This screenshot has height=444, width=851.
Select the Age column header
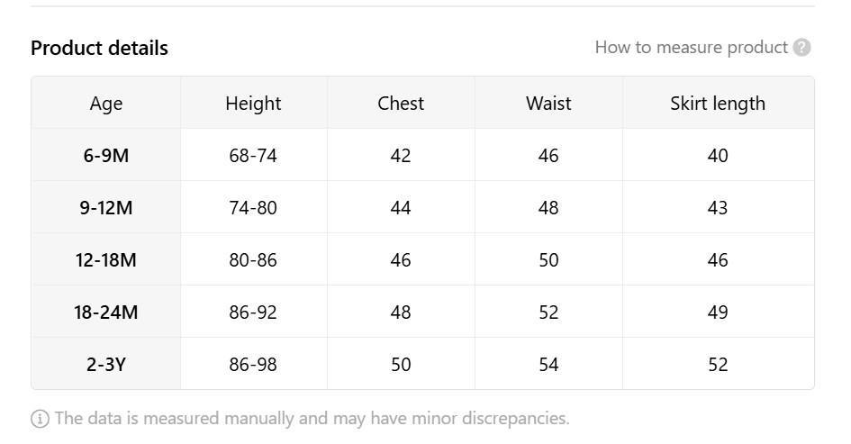106,104
